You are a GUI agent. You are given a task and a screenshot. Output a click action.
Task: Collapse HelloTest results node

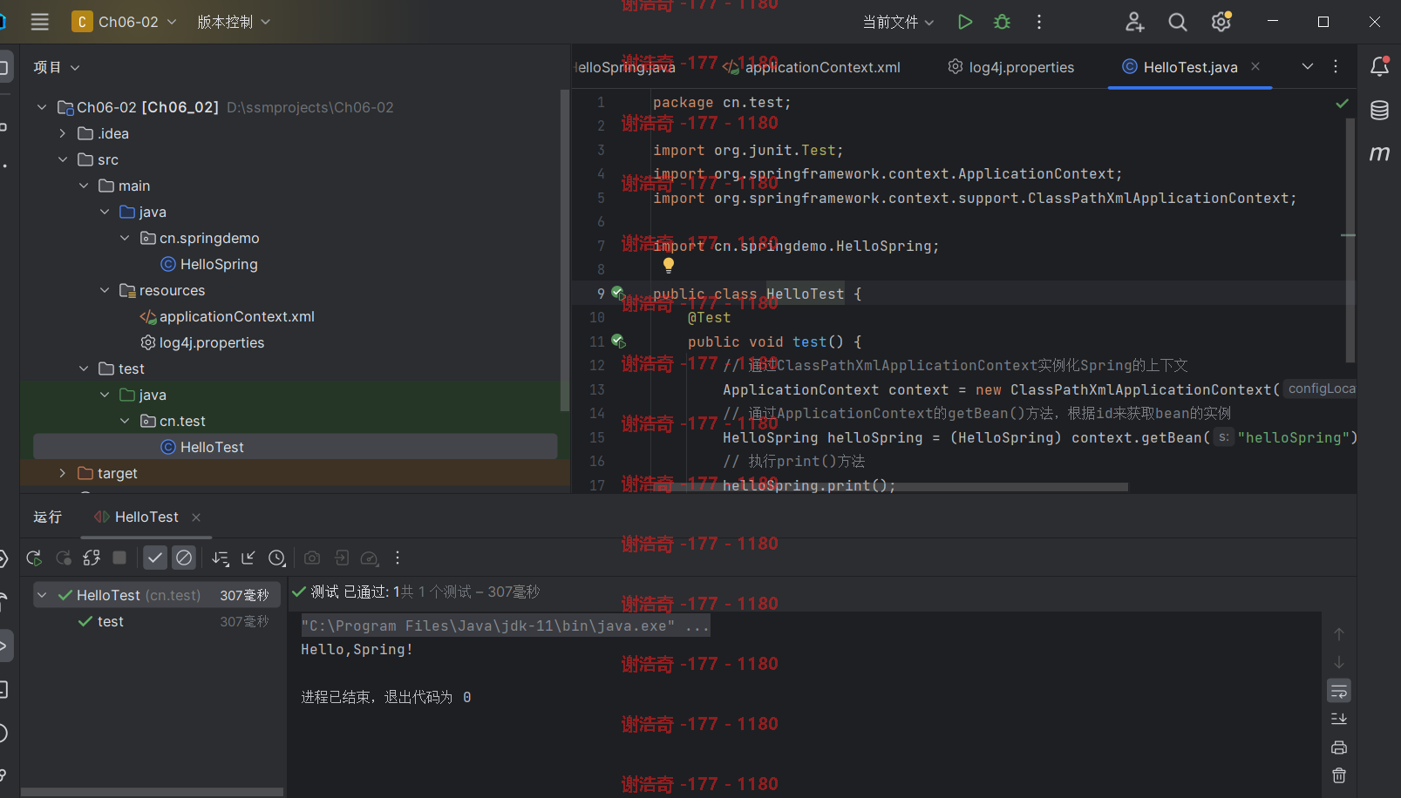[x=42, y=595]
